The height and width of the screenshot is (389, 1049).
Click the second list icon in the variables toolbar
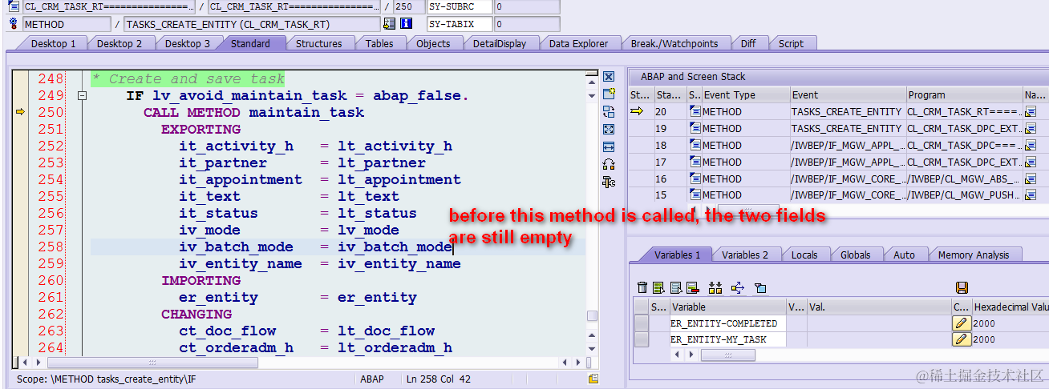tap(675, 287)
